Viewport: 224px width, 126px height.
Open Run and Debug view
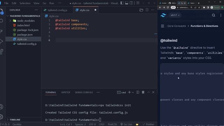(x=1, y=41)
